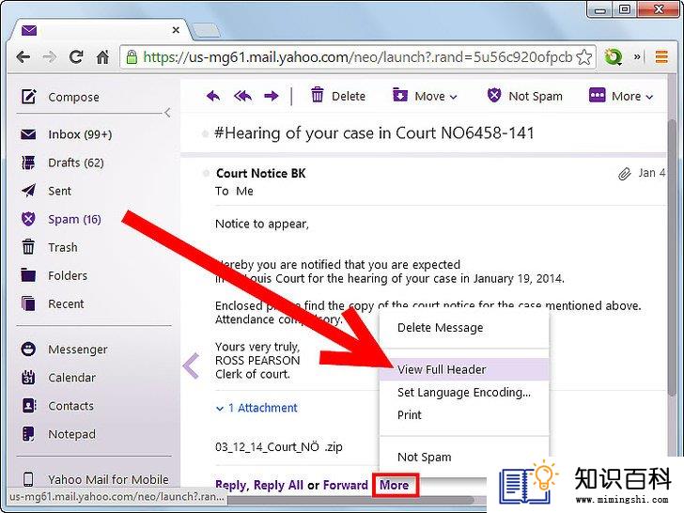Click the Trash bin icon in sidebar
The width and height of the screenshot is (684, 513).
coord(28,247)
